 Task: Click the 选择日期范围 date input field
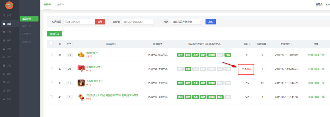tap(79, 22)
